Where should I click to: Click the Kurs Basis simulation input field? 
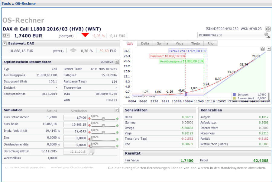click(x=75, y=124)
